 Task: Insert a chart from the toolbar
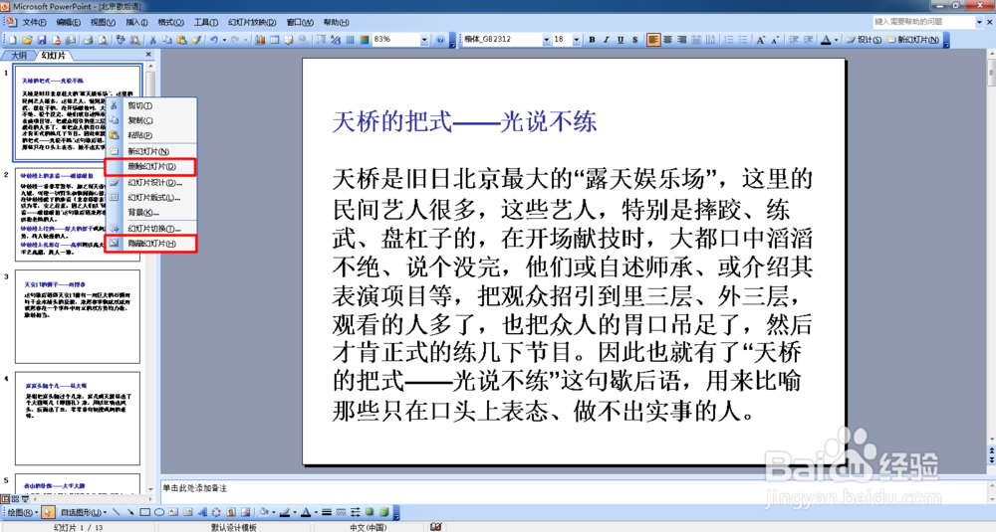click(260, 40)
